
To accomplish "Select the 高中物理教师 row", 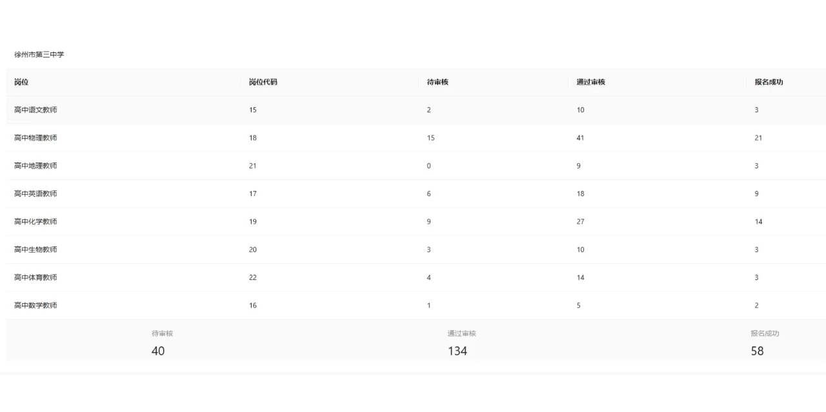I will pos(35,138).
